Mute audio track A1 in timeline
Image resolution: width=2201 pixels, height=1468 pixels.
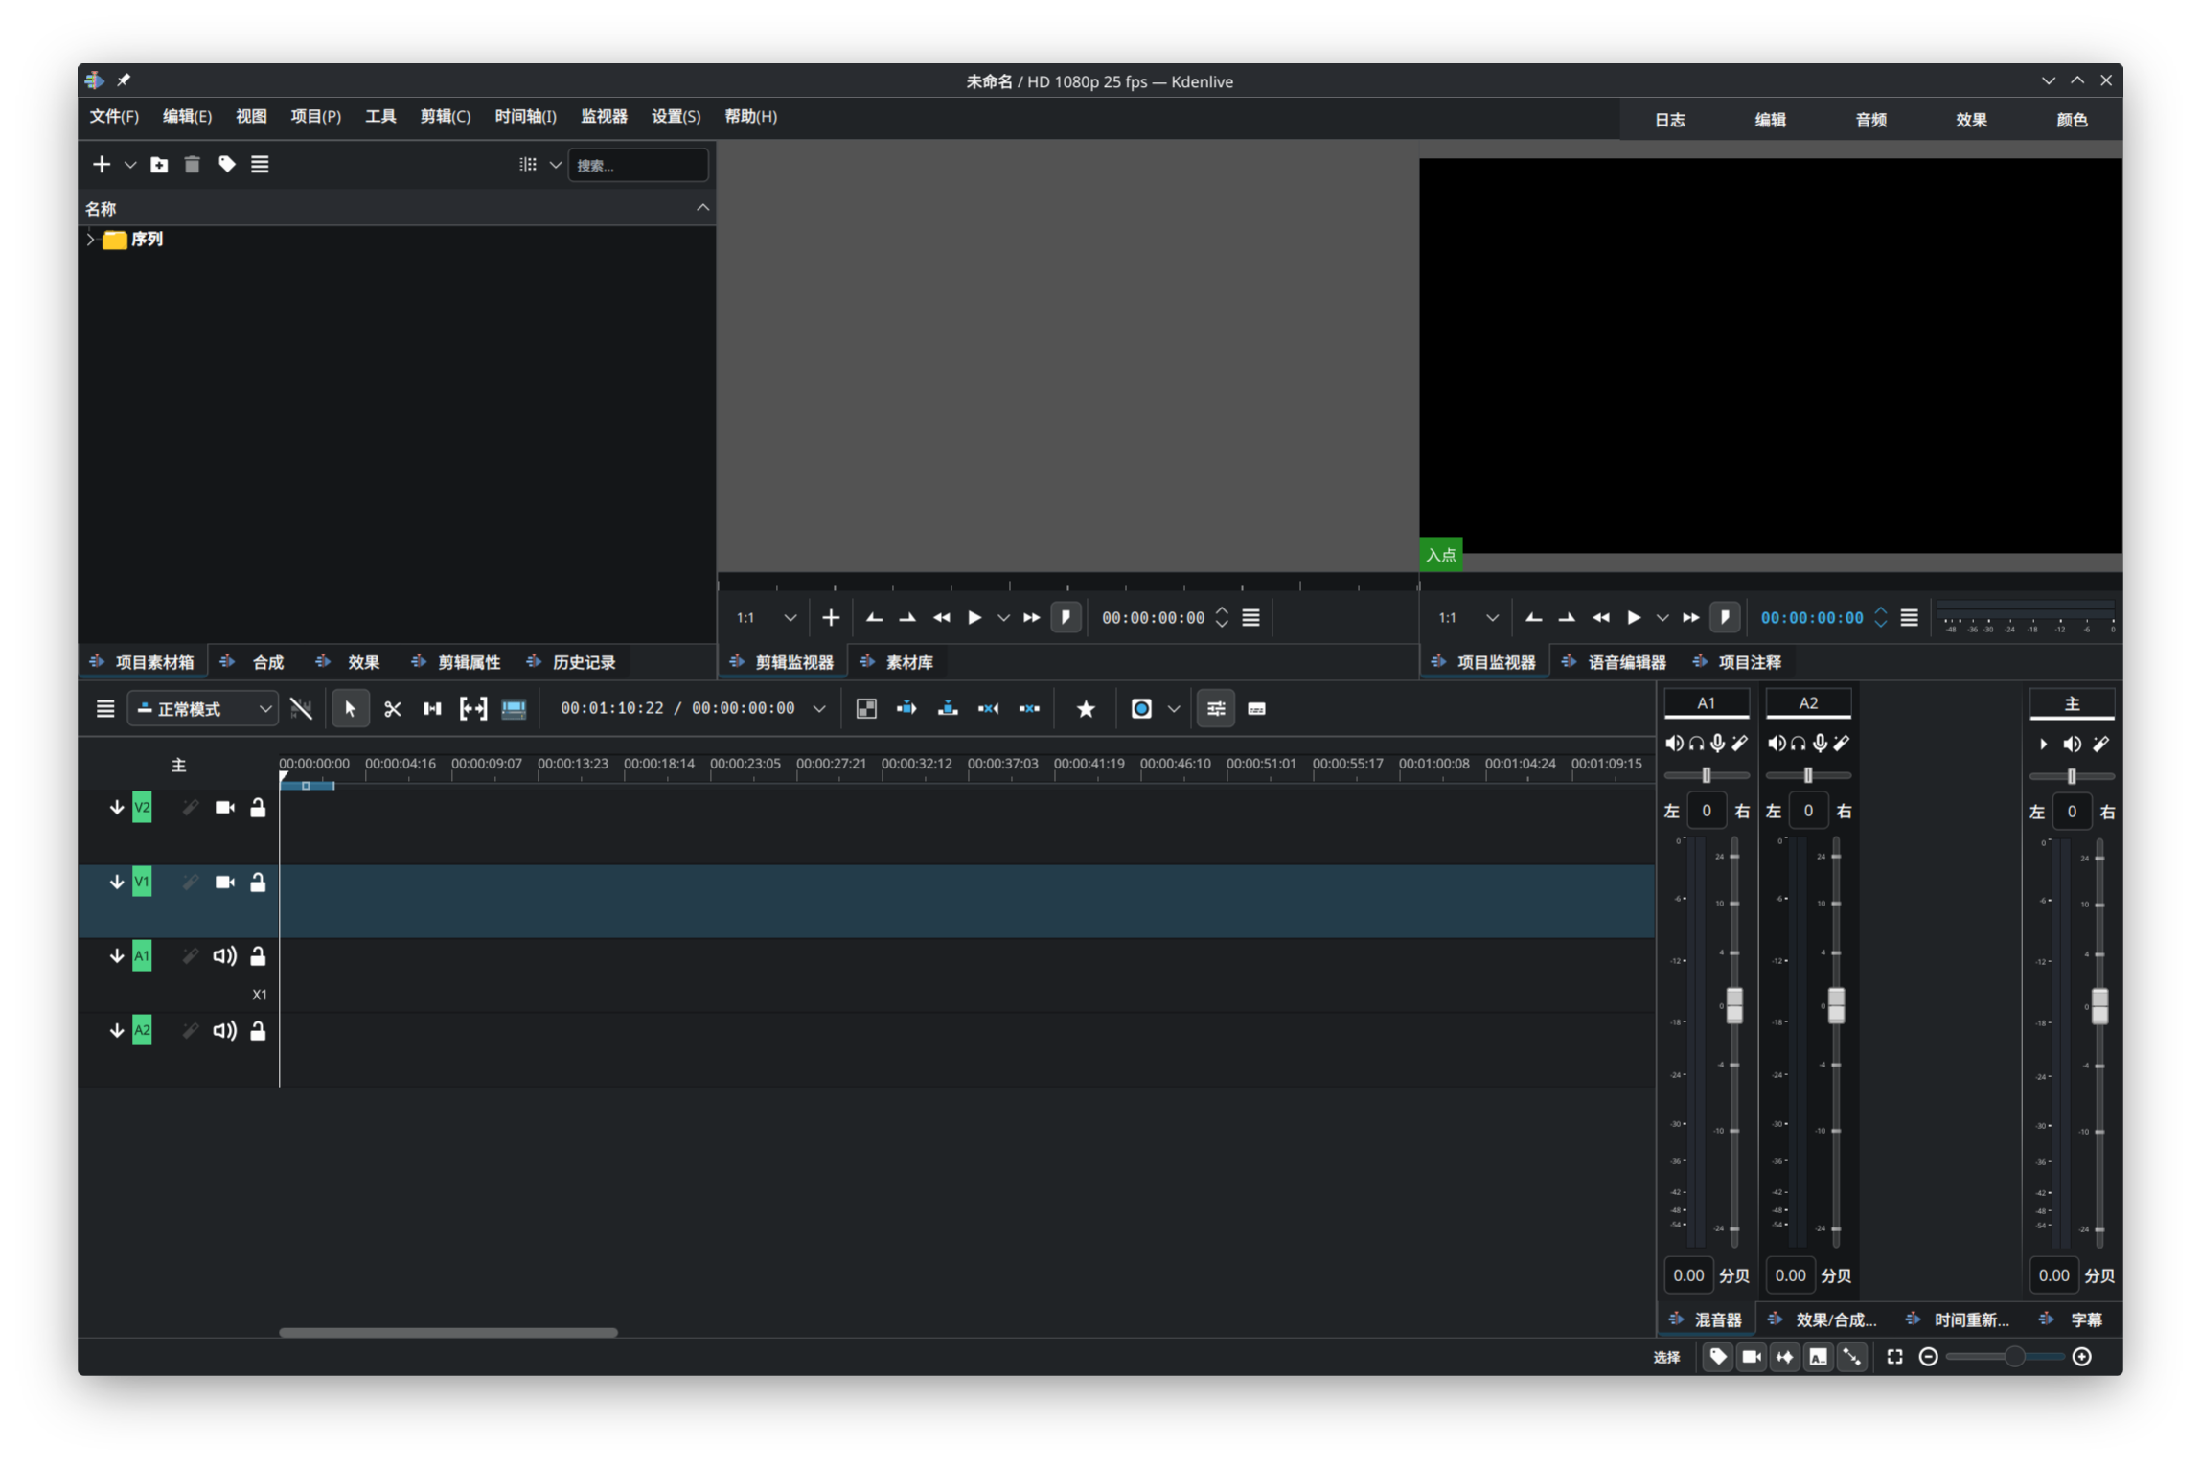point(224,956)
